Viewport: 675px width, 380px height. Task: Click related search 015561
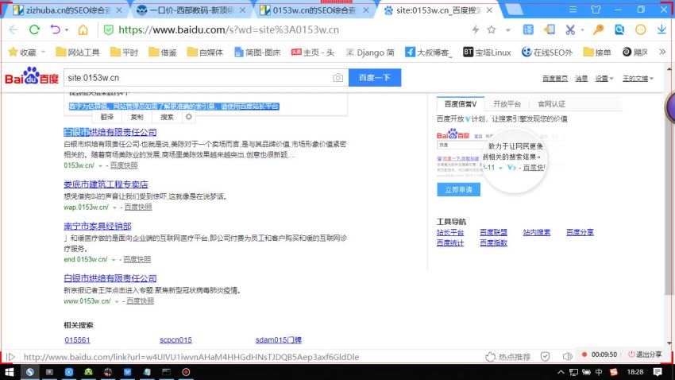[x=78, y=340]
